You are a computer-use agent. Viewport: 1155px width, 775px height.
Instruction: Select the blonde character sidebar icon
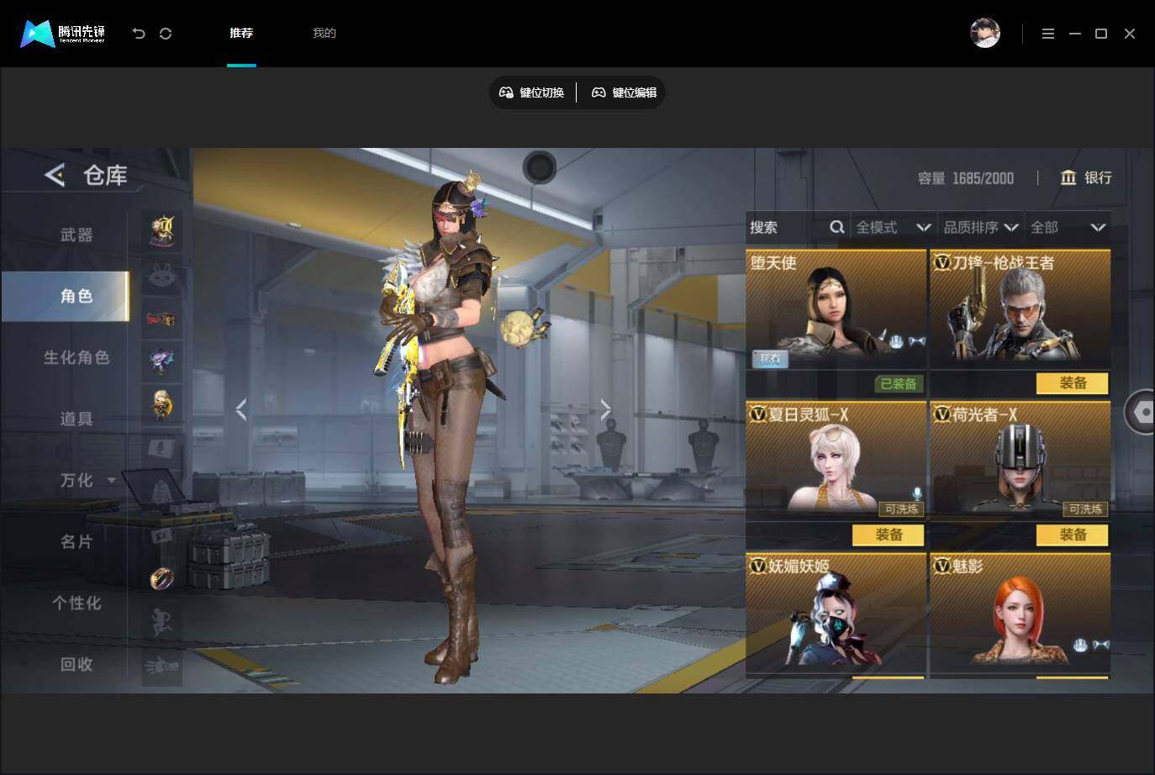161,404
